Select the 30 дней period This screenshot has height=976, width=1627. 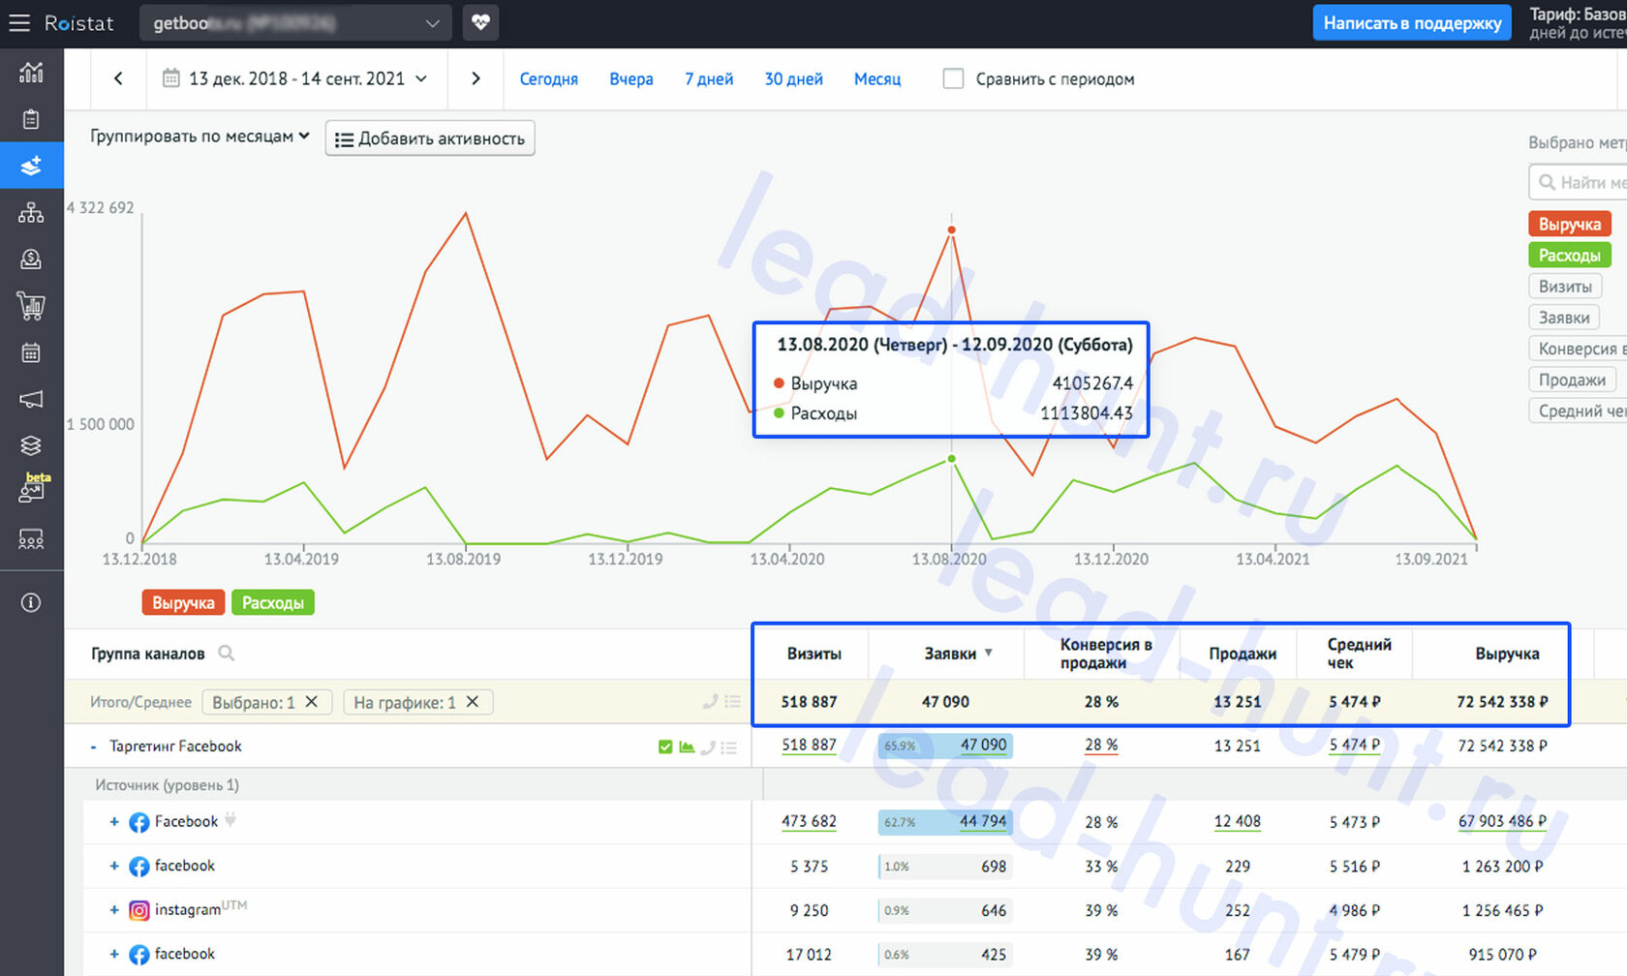(x=793, y=78)
